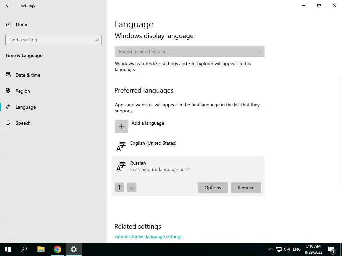Select the Language sidebar item
The width and height of the screenshot is (342, 256).
25,107
